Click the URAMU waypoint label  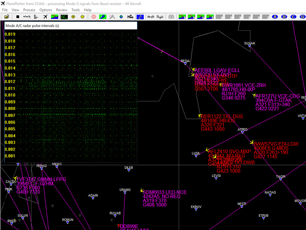[125, 190]
